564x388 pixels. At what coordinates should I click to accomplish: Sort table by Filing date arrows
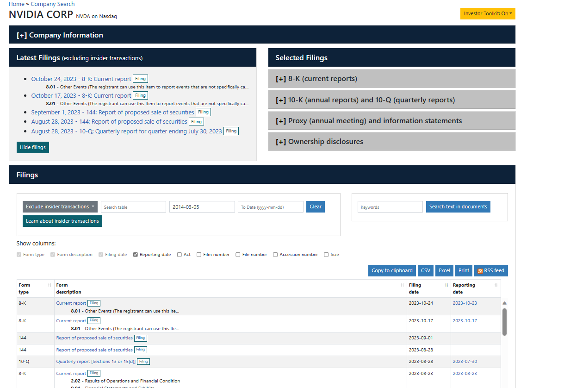[x=446, y=285]
